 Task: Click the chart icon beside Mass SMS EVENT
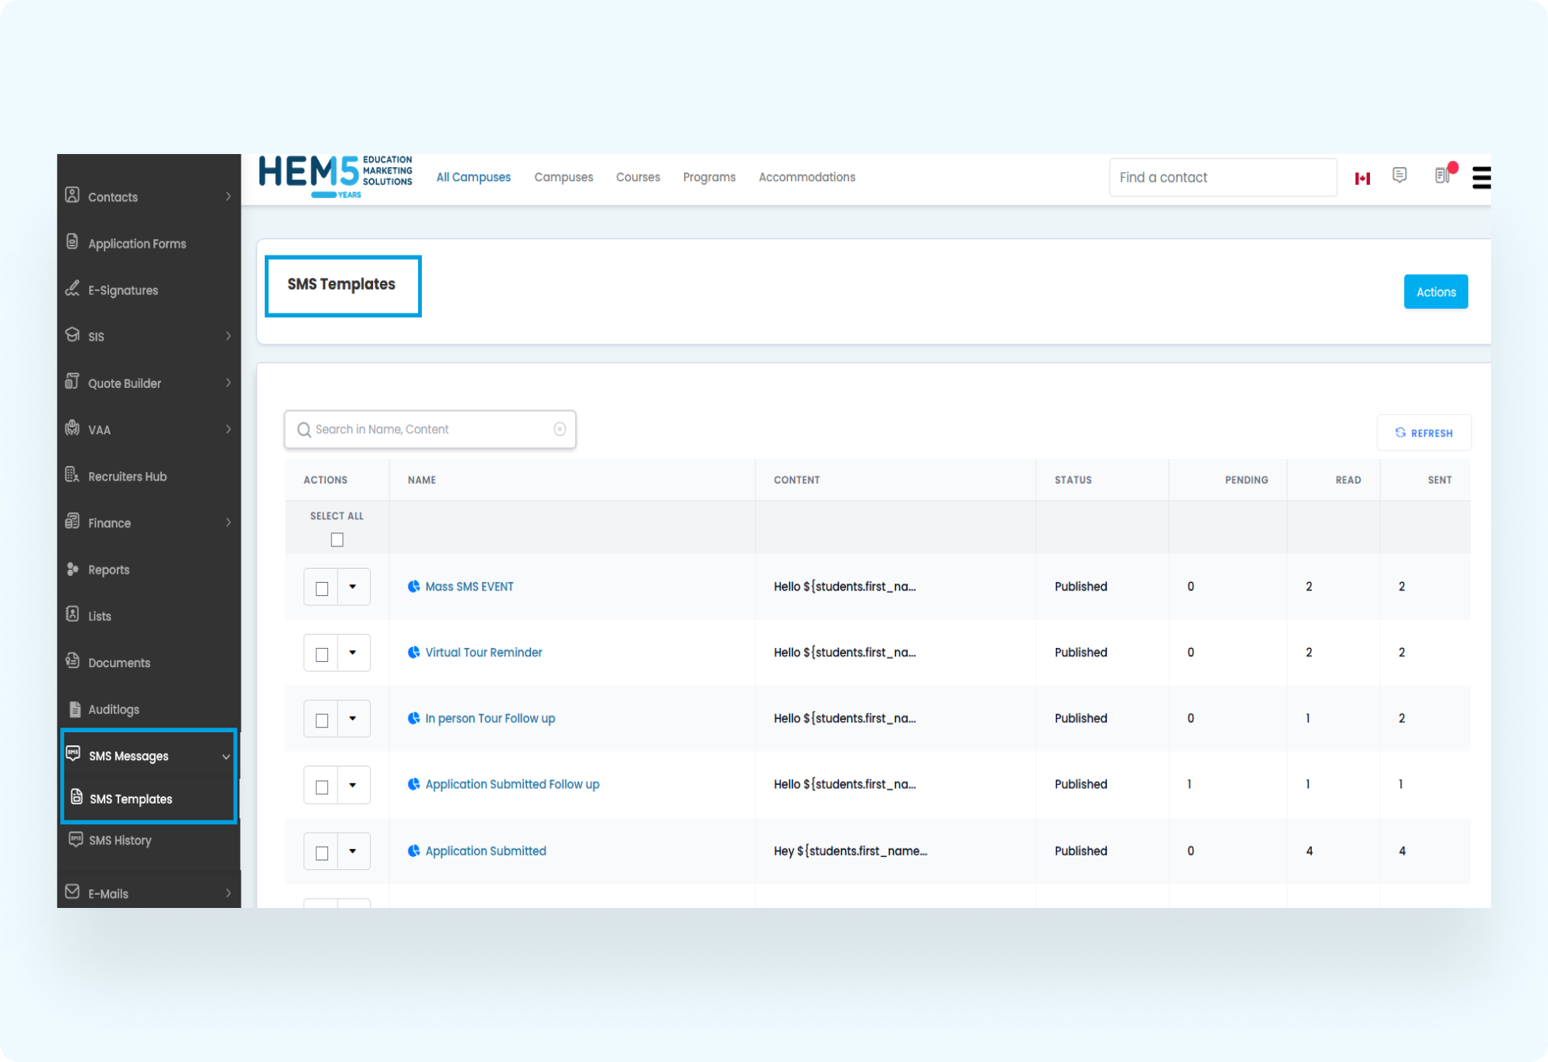[414, 587]
